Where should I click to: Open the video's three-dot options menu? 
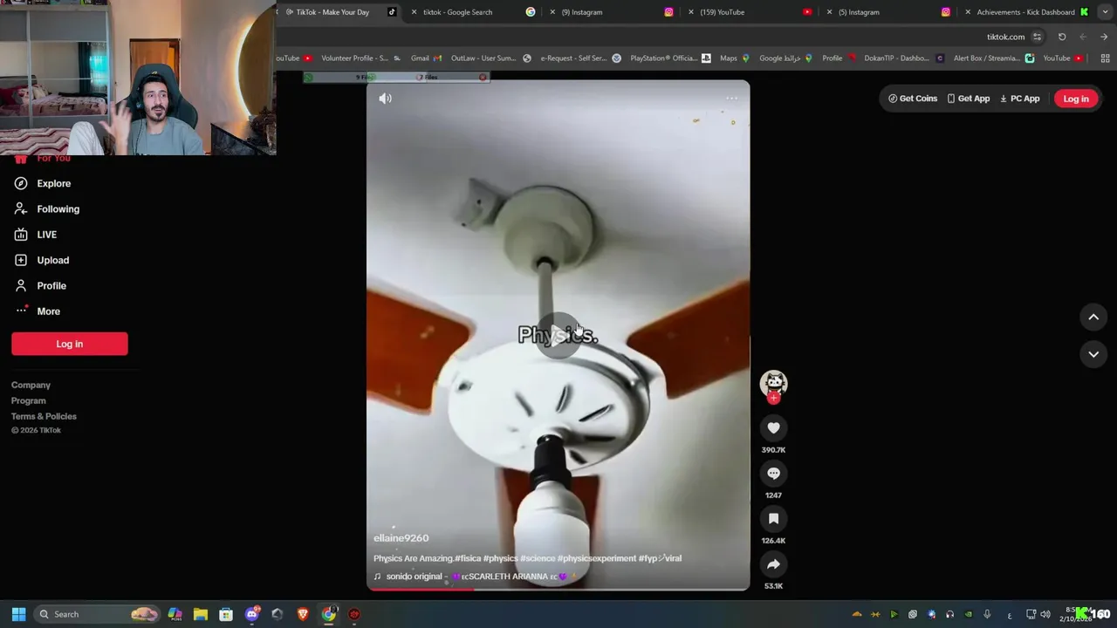pyautogui.click(x=731, y=99)
